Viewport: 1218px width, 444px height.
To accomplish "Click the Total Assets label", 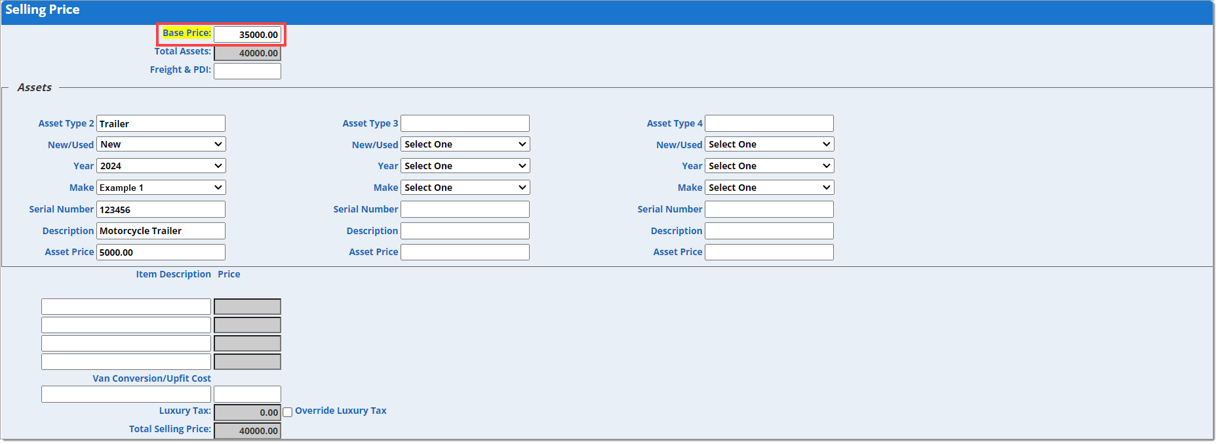I will tap(183, 51).
